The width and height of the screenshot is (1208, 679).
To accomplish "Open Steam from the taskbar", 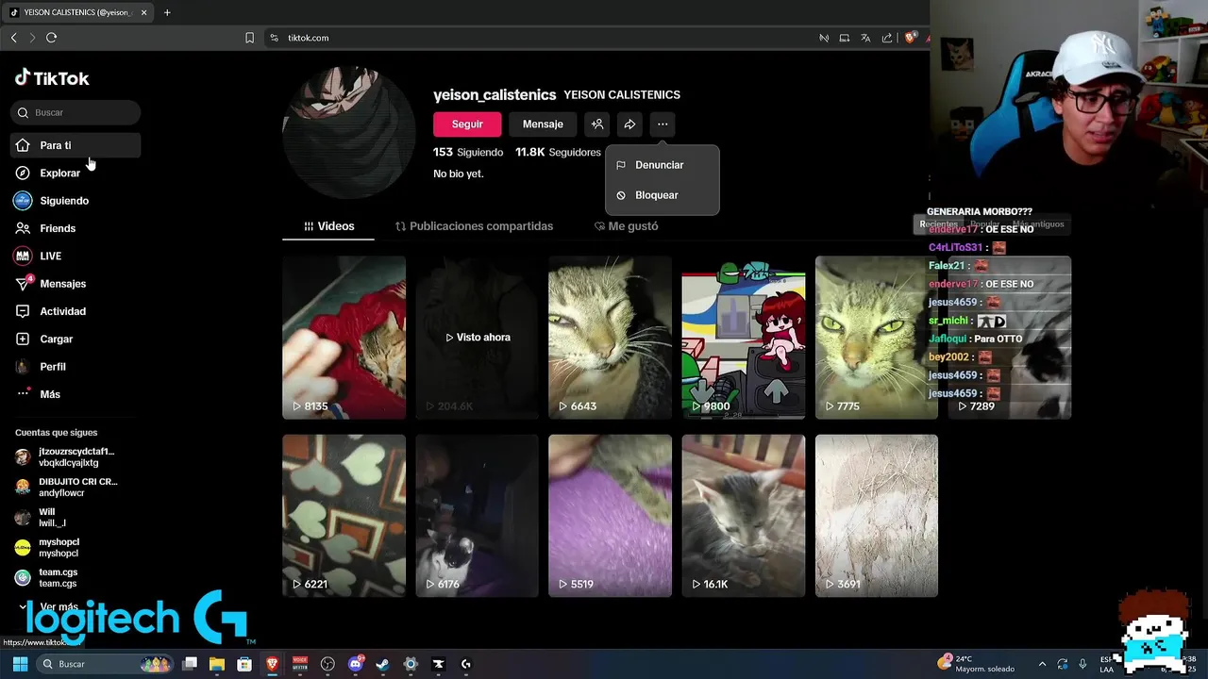I will [x=383, y=664].
